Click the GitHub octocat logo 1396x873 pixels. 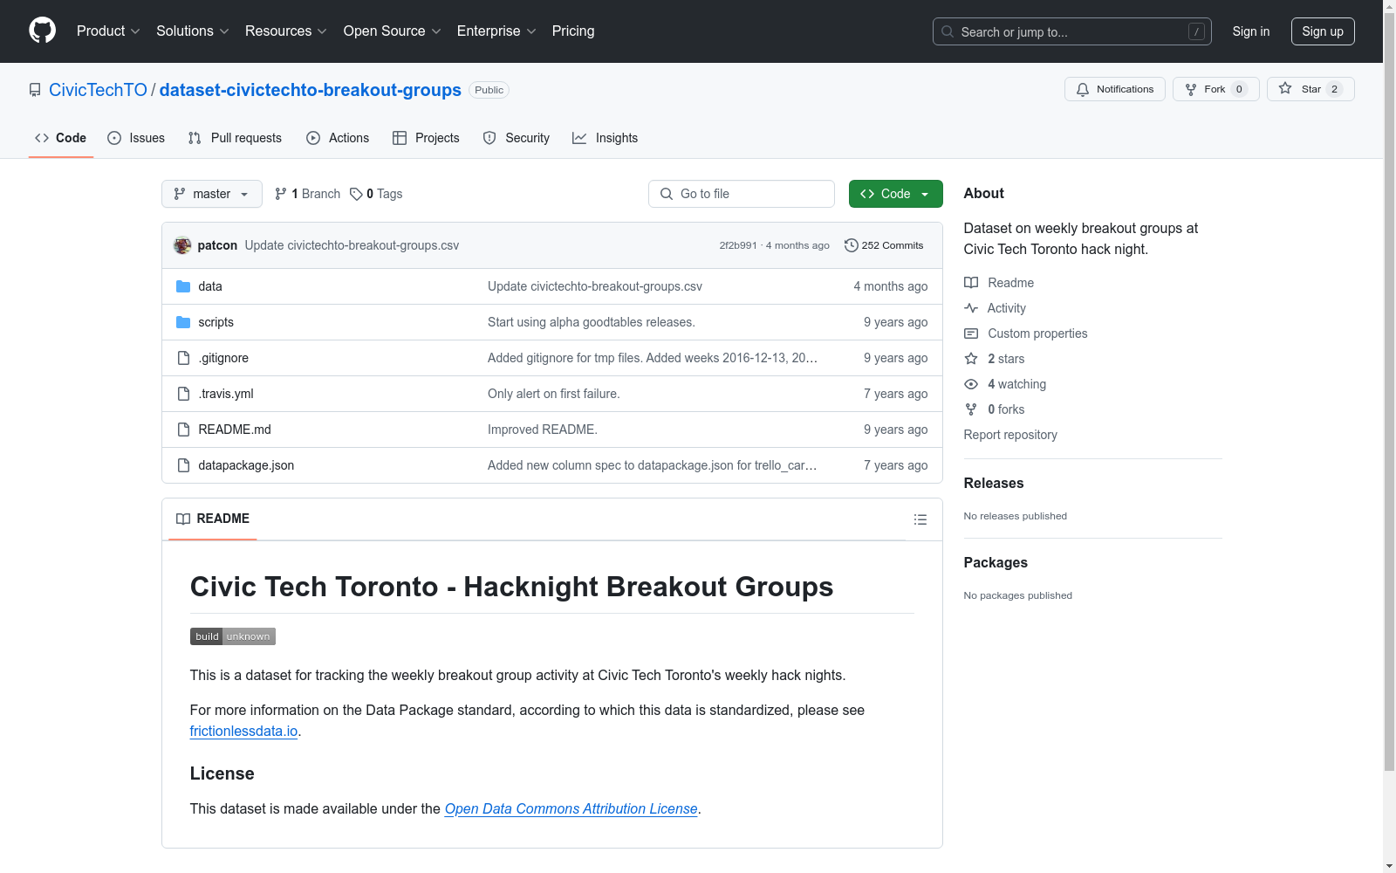coord(42,31)
